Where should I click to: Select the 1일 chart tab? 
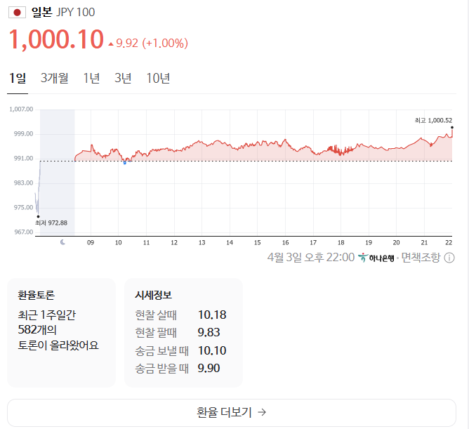18,79
